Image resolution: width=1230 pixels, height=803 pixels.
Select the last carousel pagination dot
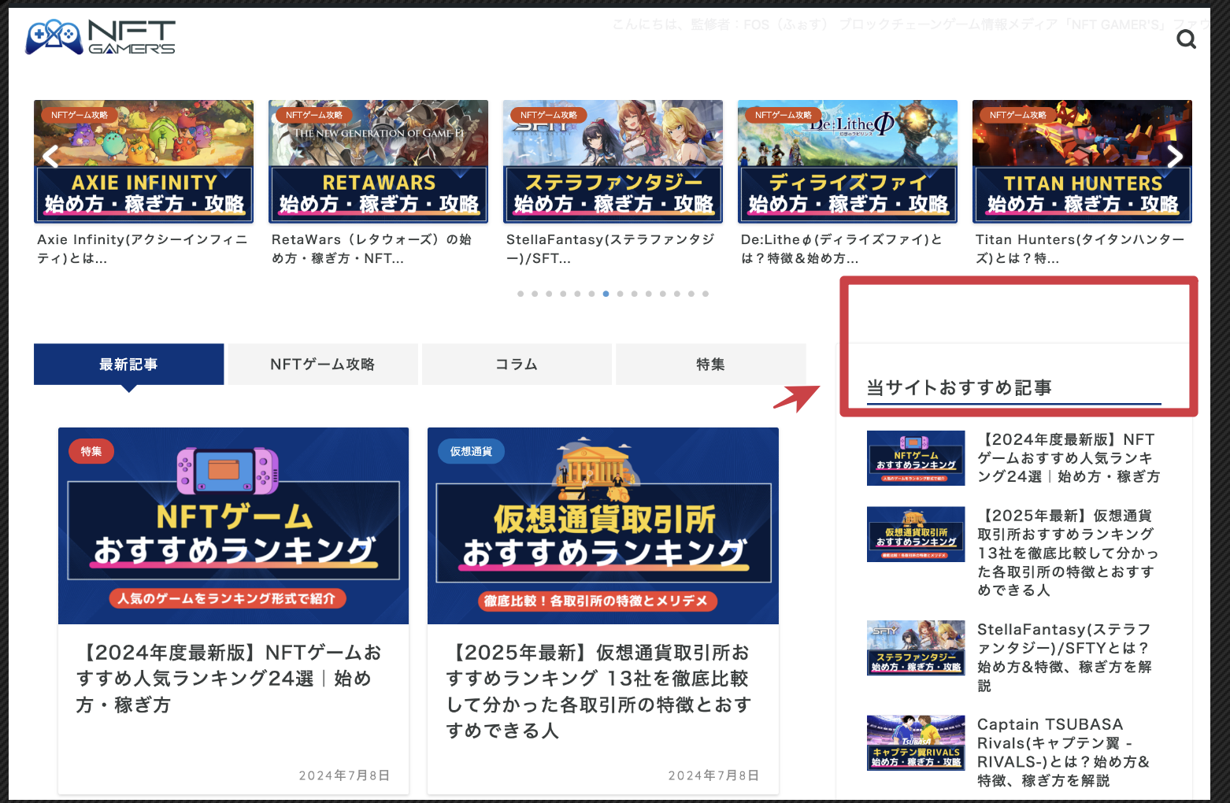click(706, 294)
